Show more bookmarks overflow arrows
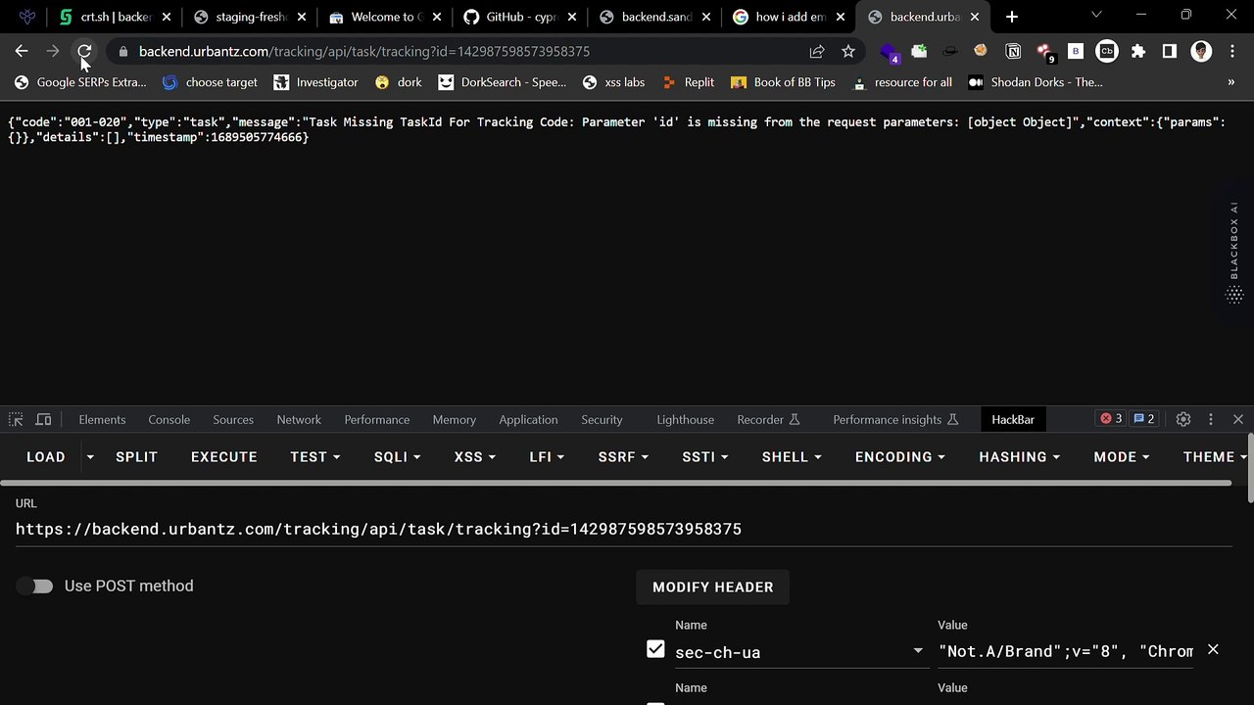The height and width of the screenshot is (705, 1254). point(1231,82)
